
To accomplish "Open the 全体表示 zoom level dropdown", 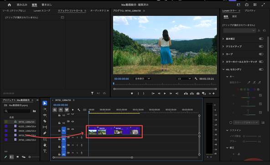I will point(142,79).
